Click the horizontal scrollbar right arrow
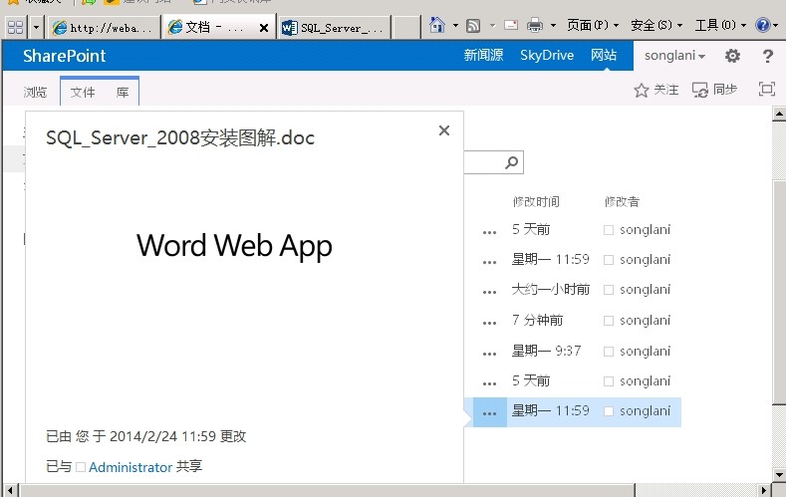The image size is (786, 497). pos(763,490)
